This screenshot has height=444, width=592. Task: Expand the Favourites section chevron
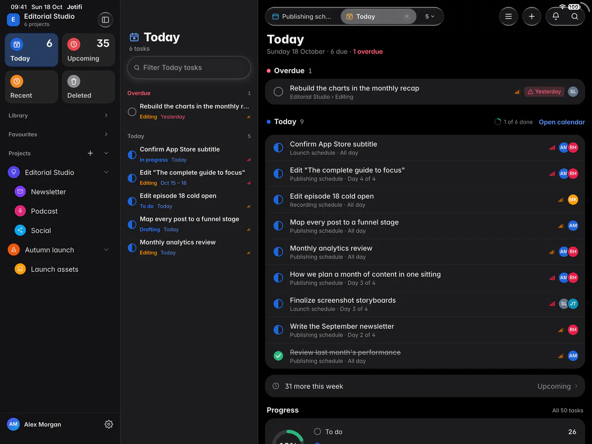[106, 134]
